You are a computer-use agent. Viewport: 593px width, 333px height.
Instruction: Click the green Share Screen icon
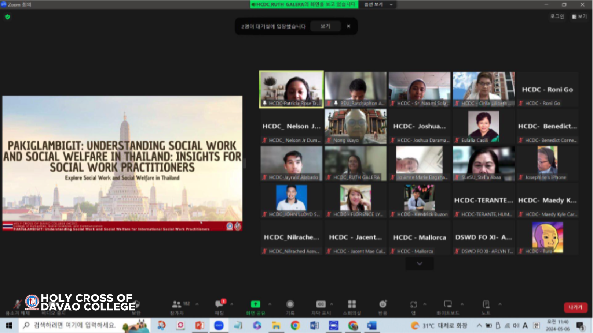[x=255, y=304]
